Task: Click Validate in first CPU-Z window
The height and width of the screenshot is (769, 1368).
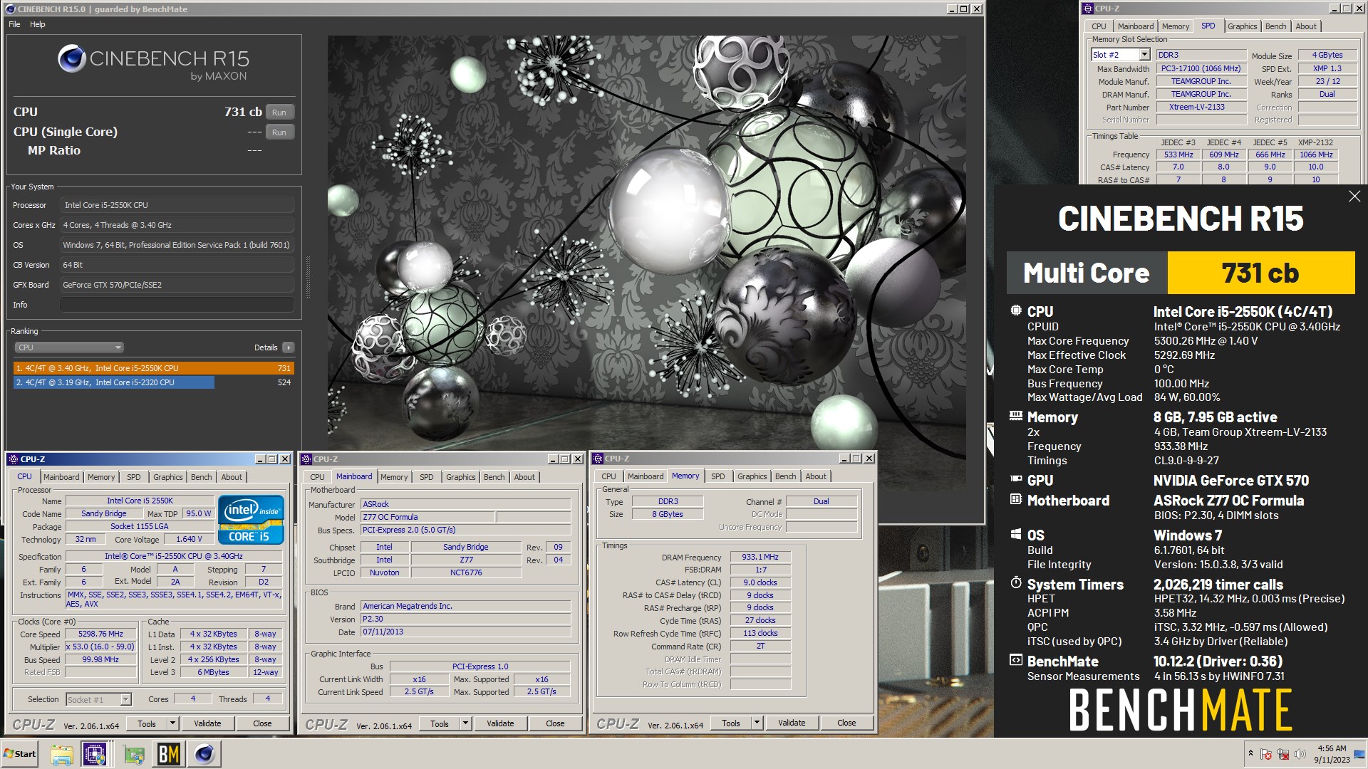Action: 207,723
